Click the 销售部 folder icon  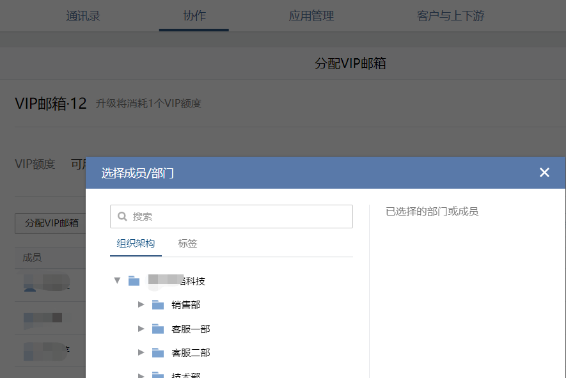coord(158,305)
